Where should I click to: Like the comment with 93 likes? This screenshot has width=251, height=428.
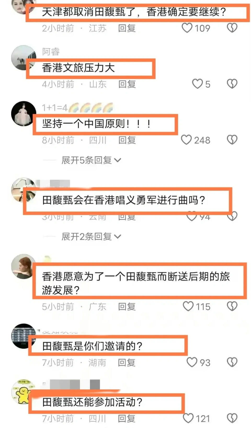(192, 362)
